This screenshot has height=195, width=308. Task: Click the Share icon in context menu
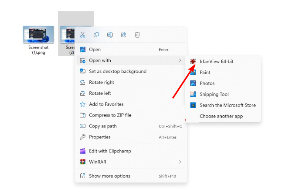[x=124, y=35]
